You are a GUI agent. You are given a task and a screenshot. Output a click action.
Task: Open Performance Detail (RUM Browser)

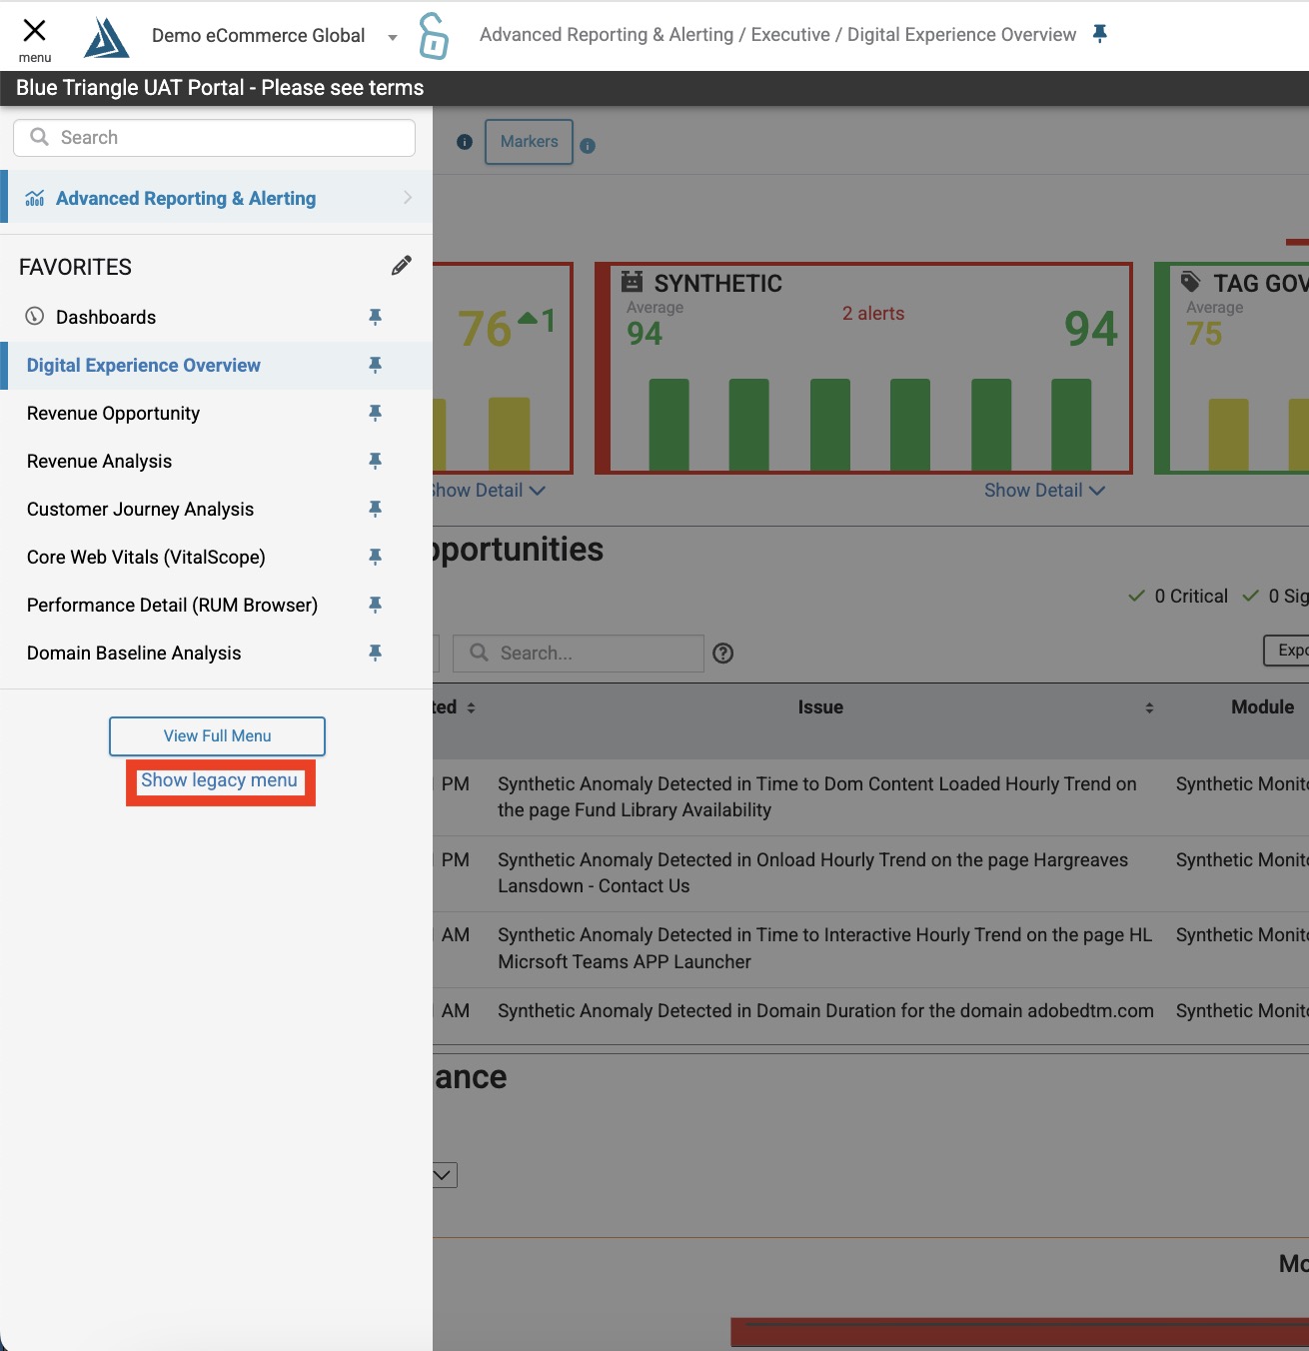pyautogui.click(x=172, y=605)
